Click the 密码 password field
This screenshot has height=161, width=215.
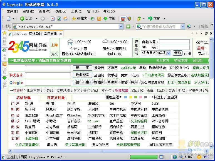tap(174, 47)
